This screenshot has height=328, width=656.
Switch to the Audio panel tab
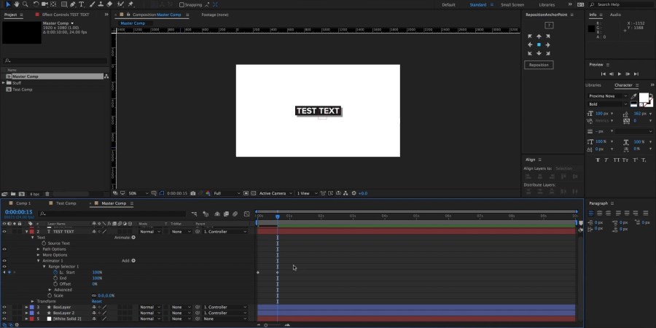click(615, 15)
